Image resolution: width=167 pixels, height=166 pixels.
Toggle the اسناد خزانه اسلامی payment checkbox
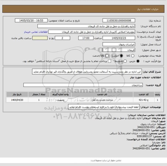[110, 61]
